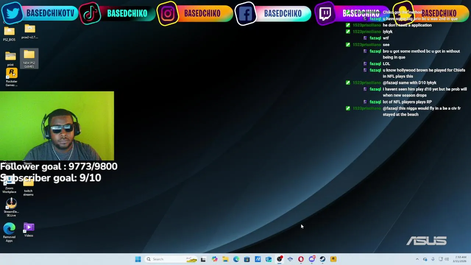Click the Instagram BASEDCHIKO banner
This screenshot has width=471, height=265.
195,14
